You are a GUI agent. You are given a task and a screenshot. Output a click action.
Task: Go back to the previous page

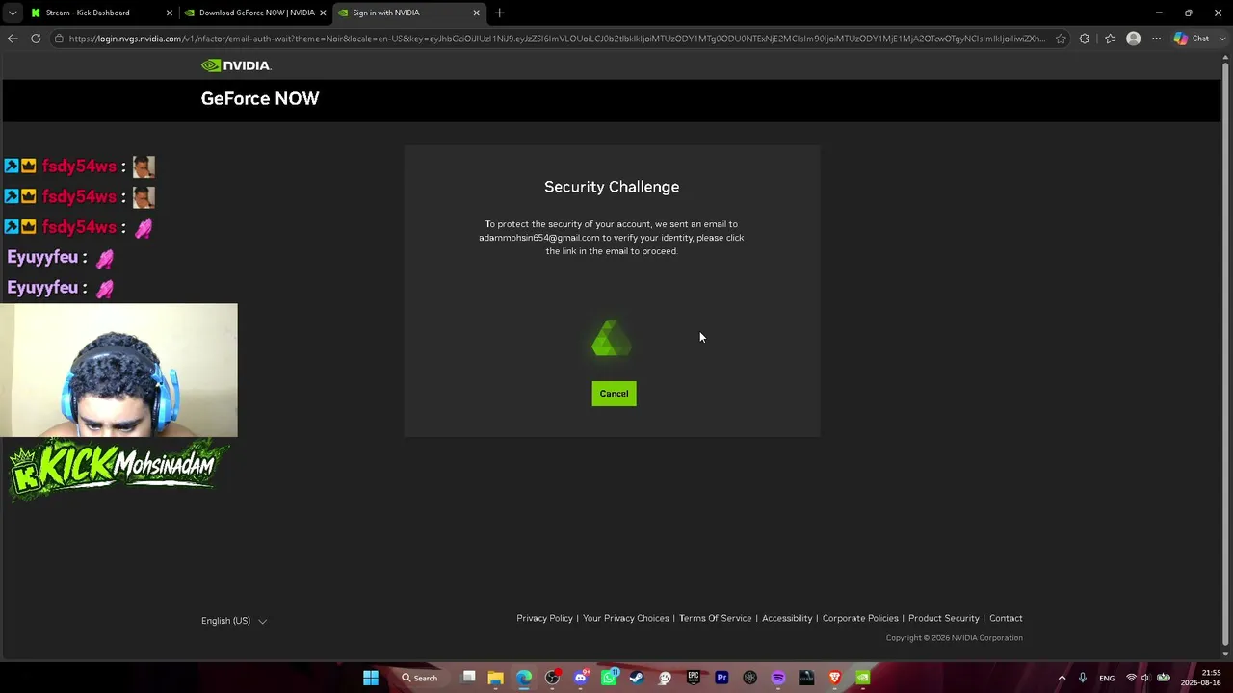[13, 38]
